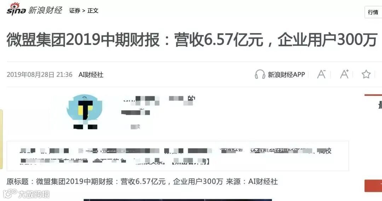Decrease font size with A- icon
The height and width of the screenshot is (201, 382).
click(x=321, y=74)
